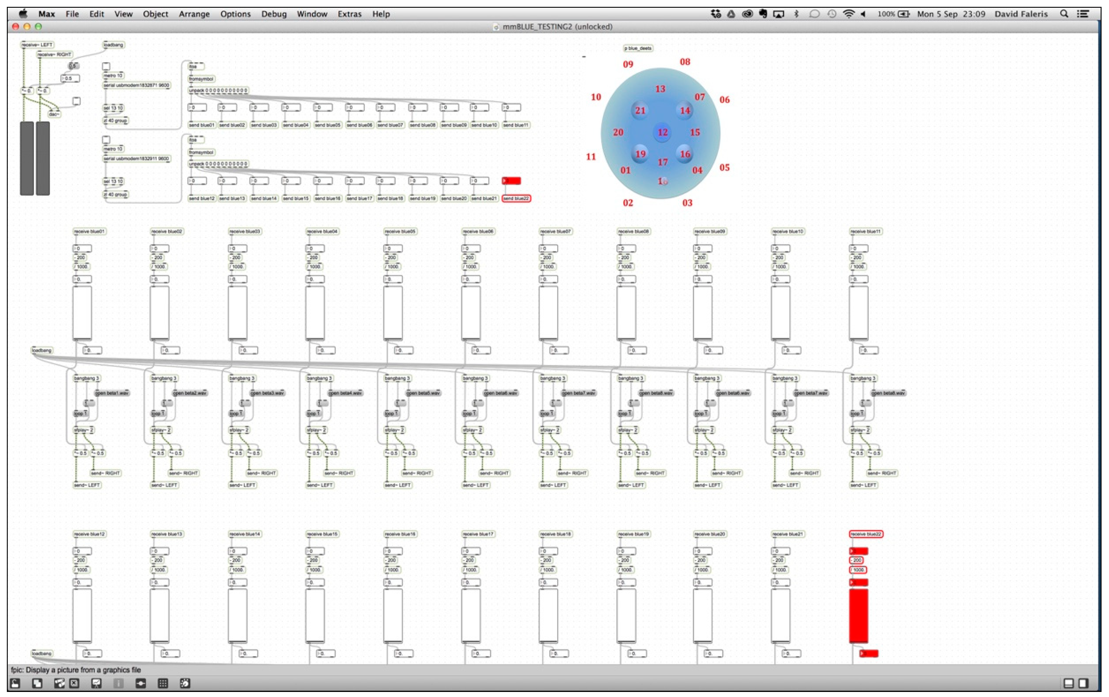The image size is (1109, 697).
Task: Toggle Presentation Mode icon in bottom toolbar
Action: tap(96, 683)
